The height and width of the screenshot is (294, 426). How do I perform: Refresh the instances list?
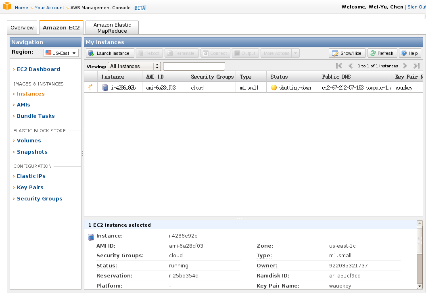pos(382,53)
